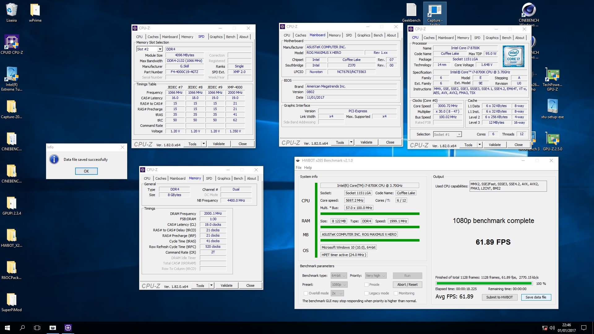
Task: Open the Benchmark type 64-bit dropdown
Action: click(x=338, y=276)
